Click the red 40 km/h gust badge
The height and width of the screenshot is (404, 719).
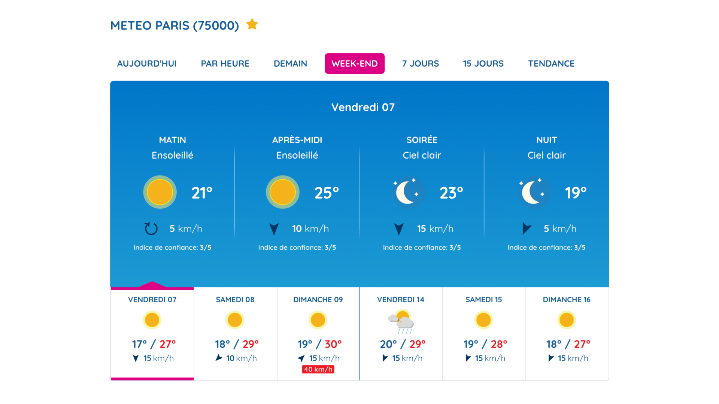click(318, 369)
